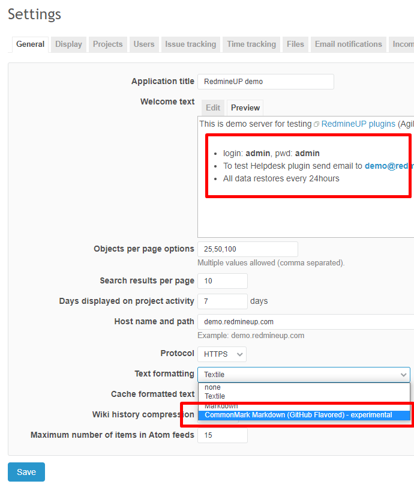
Task: Switch welcome text to Edit mode
Action: [213, 108]
